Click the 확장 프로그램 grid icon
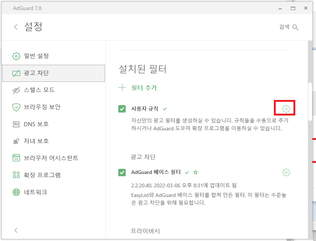Screen dimensions: 316x241 click(x=16, y=175)
